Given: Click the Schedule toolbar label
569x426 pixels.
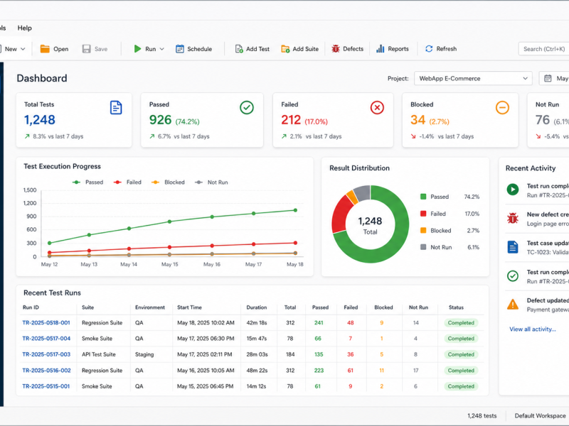Looking at the screenshot, I should click(x=200, y=49).
